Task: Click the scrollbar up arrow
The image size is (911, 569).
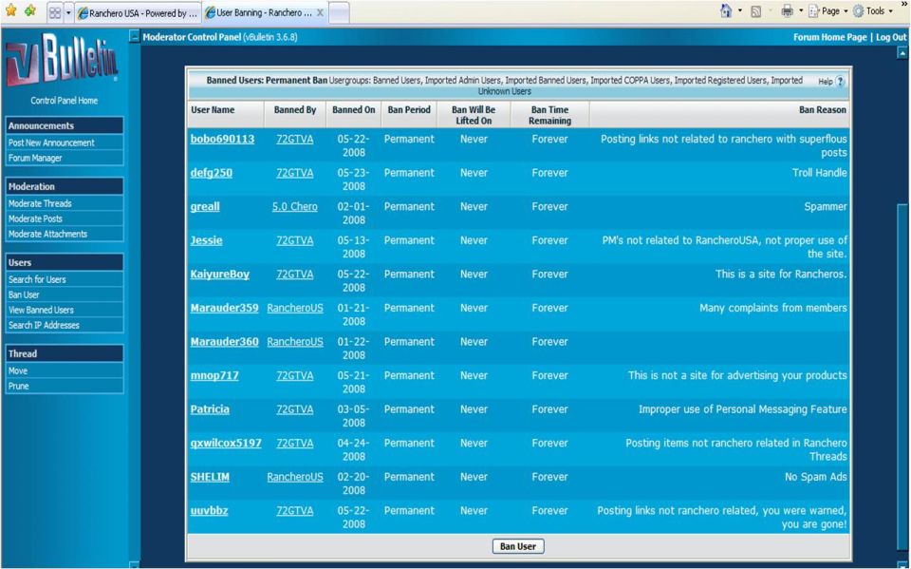Action: [902, 53]
